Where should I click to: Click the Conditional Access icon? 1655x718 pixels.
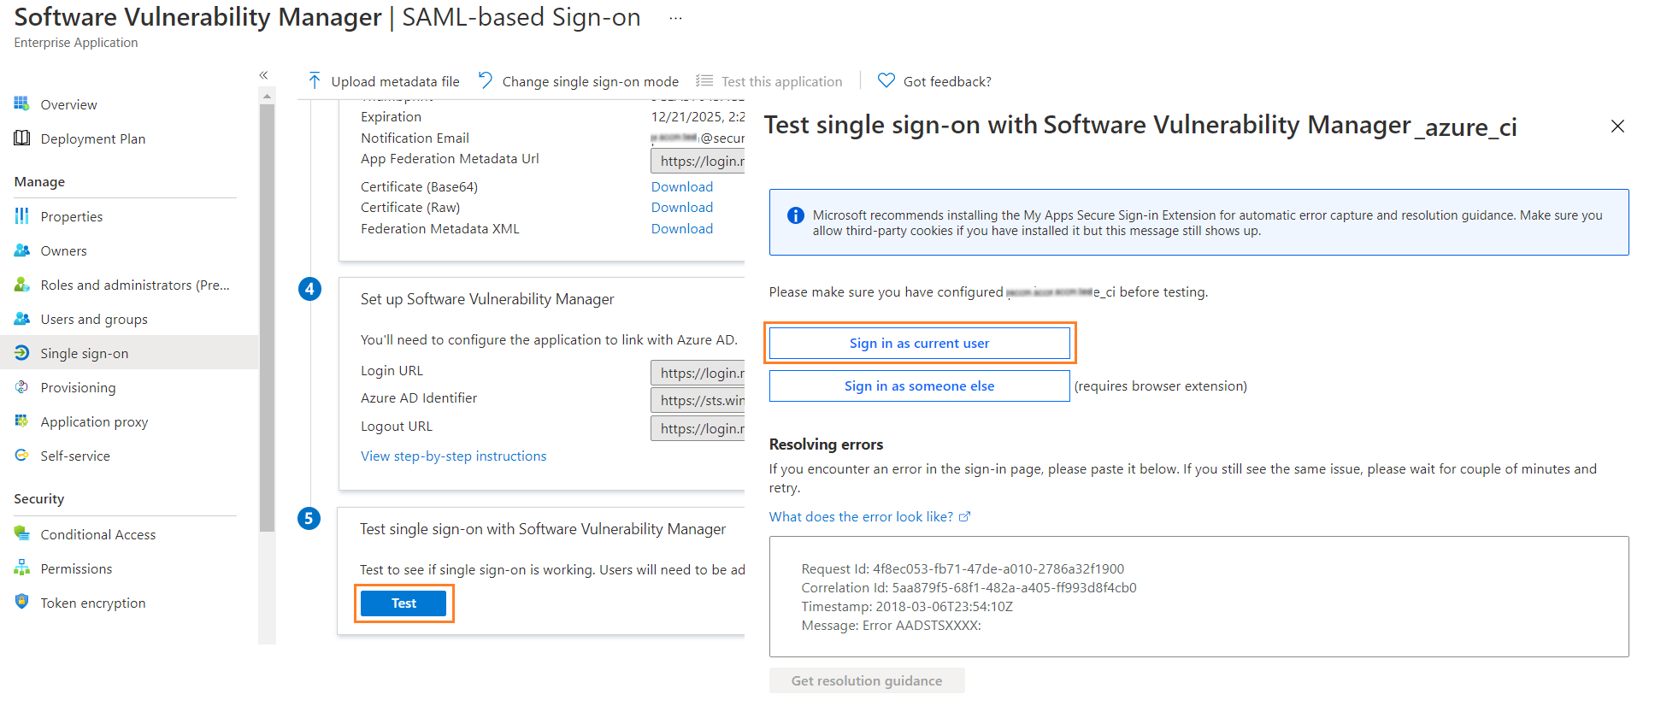point(22,534)
